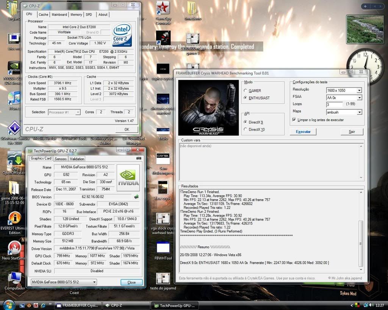Open the Computador desktop icon
Screen dimensions: 388x310
(x=14, y=278)
